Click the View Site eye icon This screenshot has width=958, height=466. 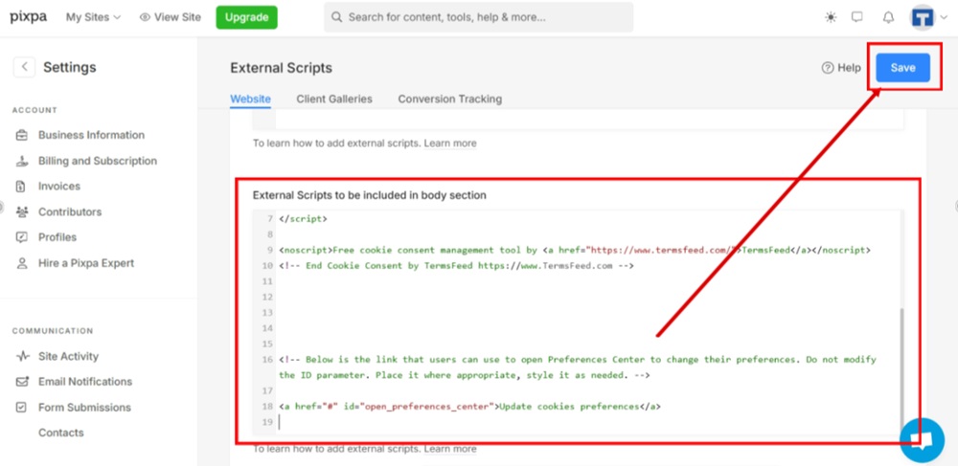145,17
